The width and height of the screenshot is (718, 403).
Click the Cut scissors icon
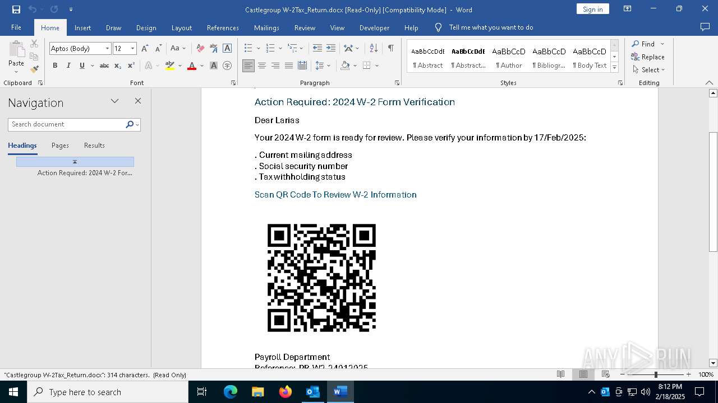[x=34, y=44]
